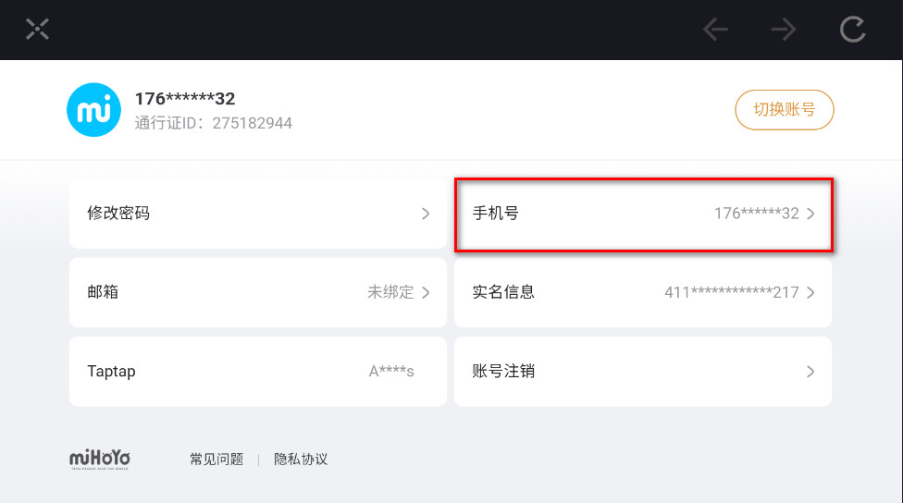Click chevron beside the masked ID number

pyautogui.click(x=810, y=292)
